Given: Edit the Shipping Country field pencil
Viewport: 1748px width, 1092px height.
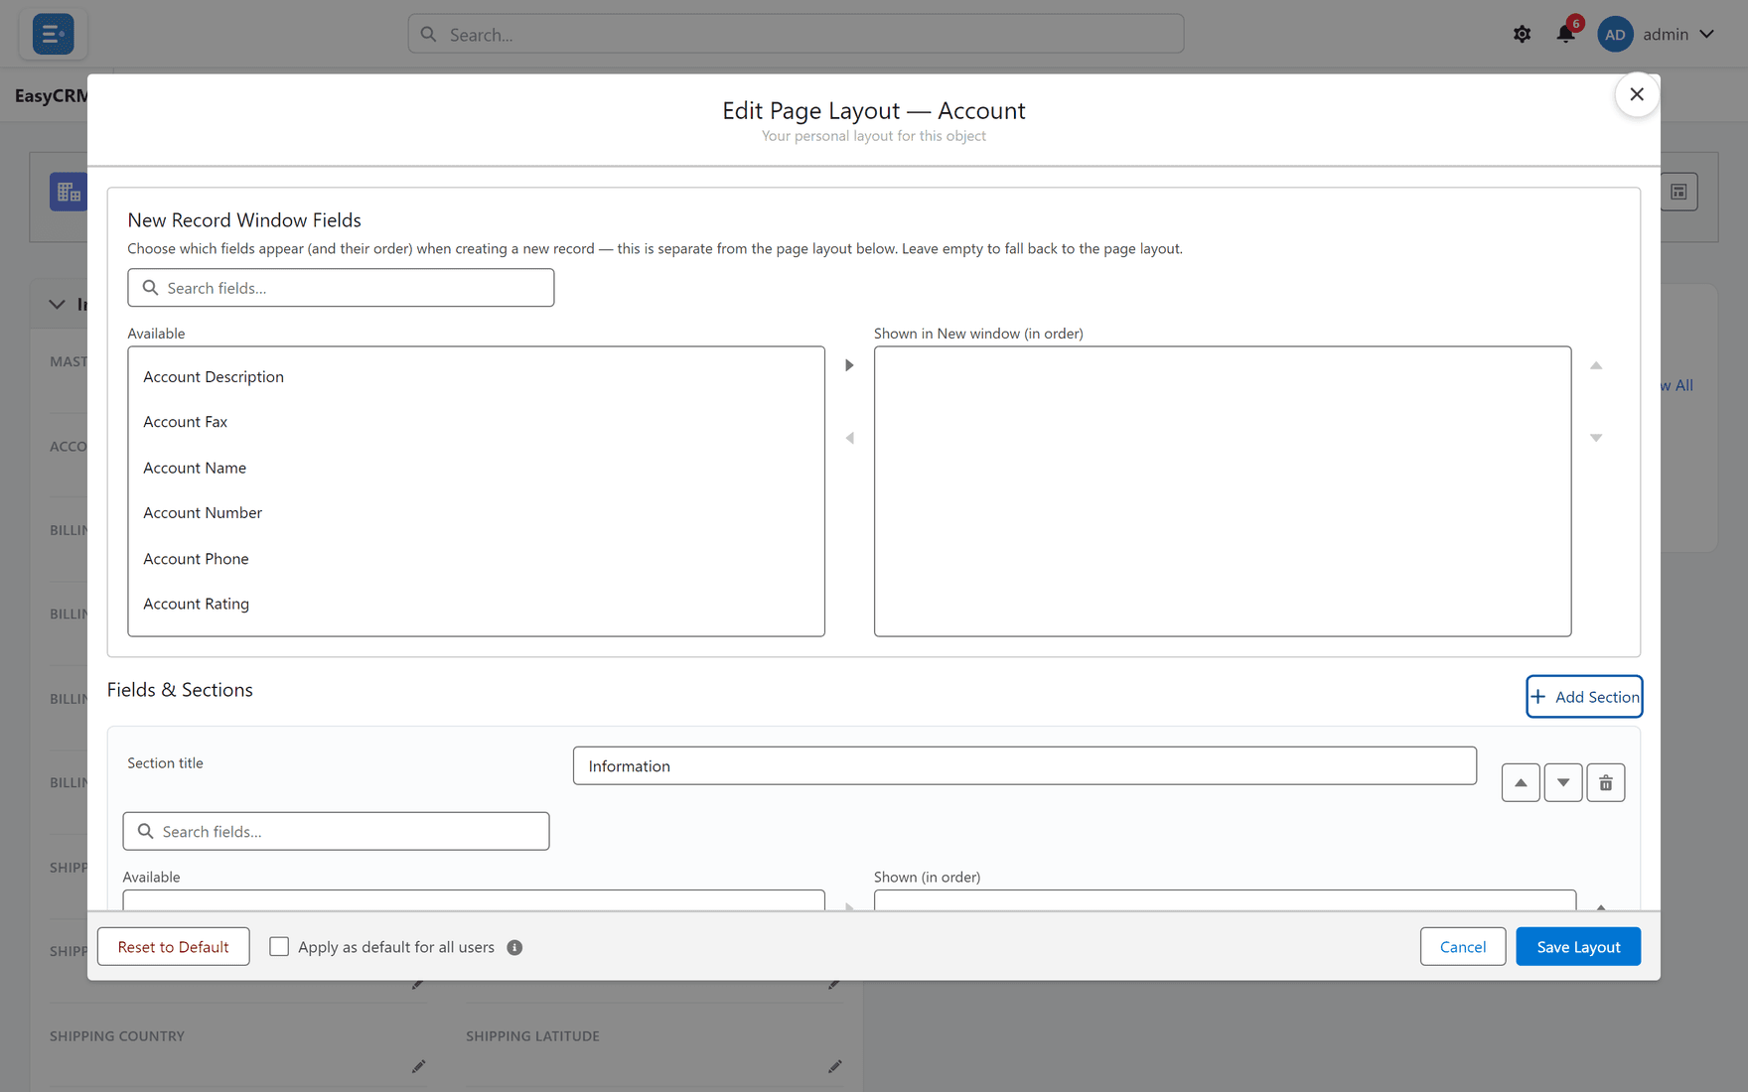Looking at the screenshot, I should pos(418,1066).
